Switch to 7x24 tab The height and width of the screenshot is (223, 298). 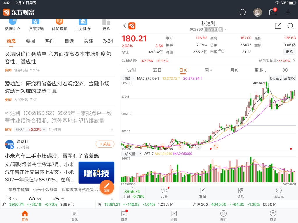108,41
